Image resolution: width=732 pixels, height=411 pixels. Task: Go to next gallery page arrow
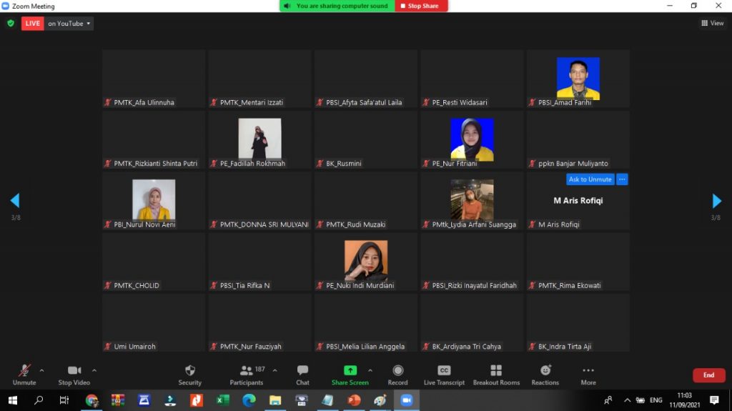[x=716, y=201]
